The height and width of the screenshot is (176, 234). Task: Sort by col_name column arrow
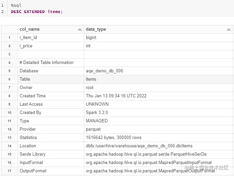pyautogui.click(x=80, y=29)
